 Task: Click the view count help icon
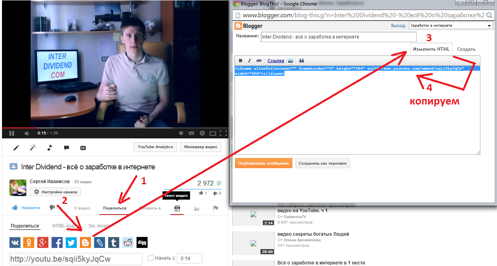click(x=219, y=183)
